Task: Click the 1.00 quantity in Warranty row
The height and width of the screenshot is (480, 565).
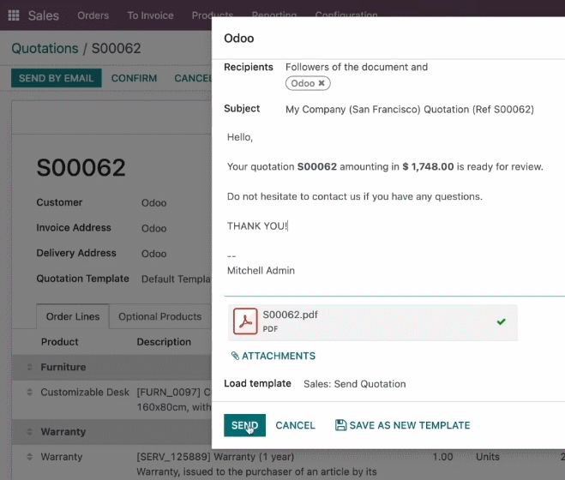Action: tap(442, 457)
